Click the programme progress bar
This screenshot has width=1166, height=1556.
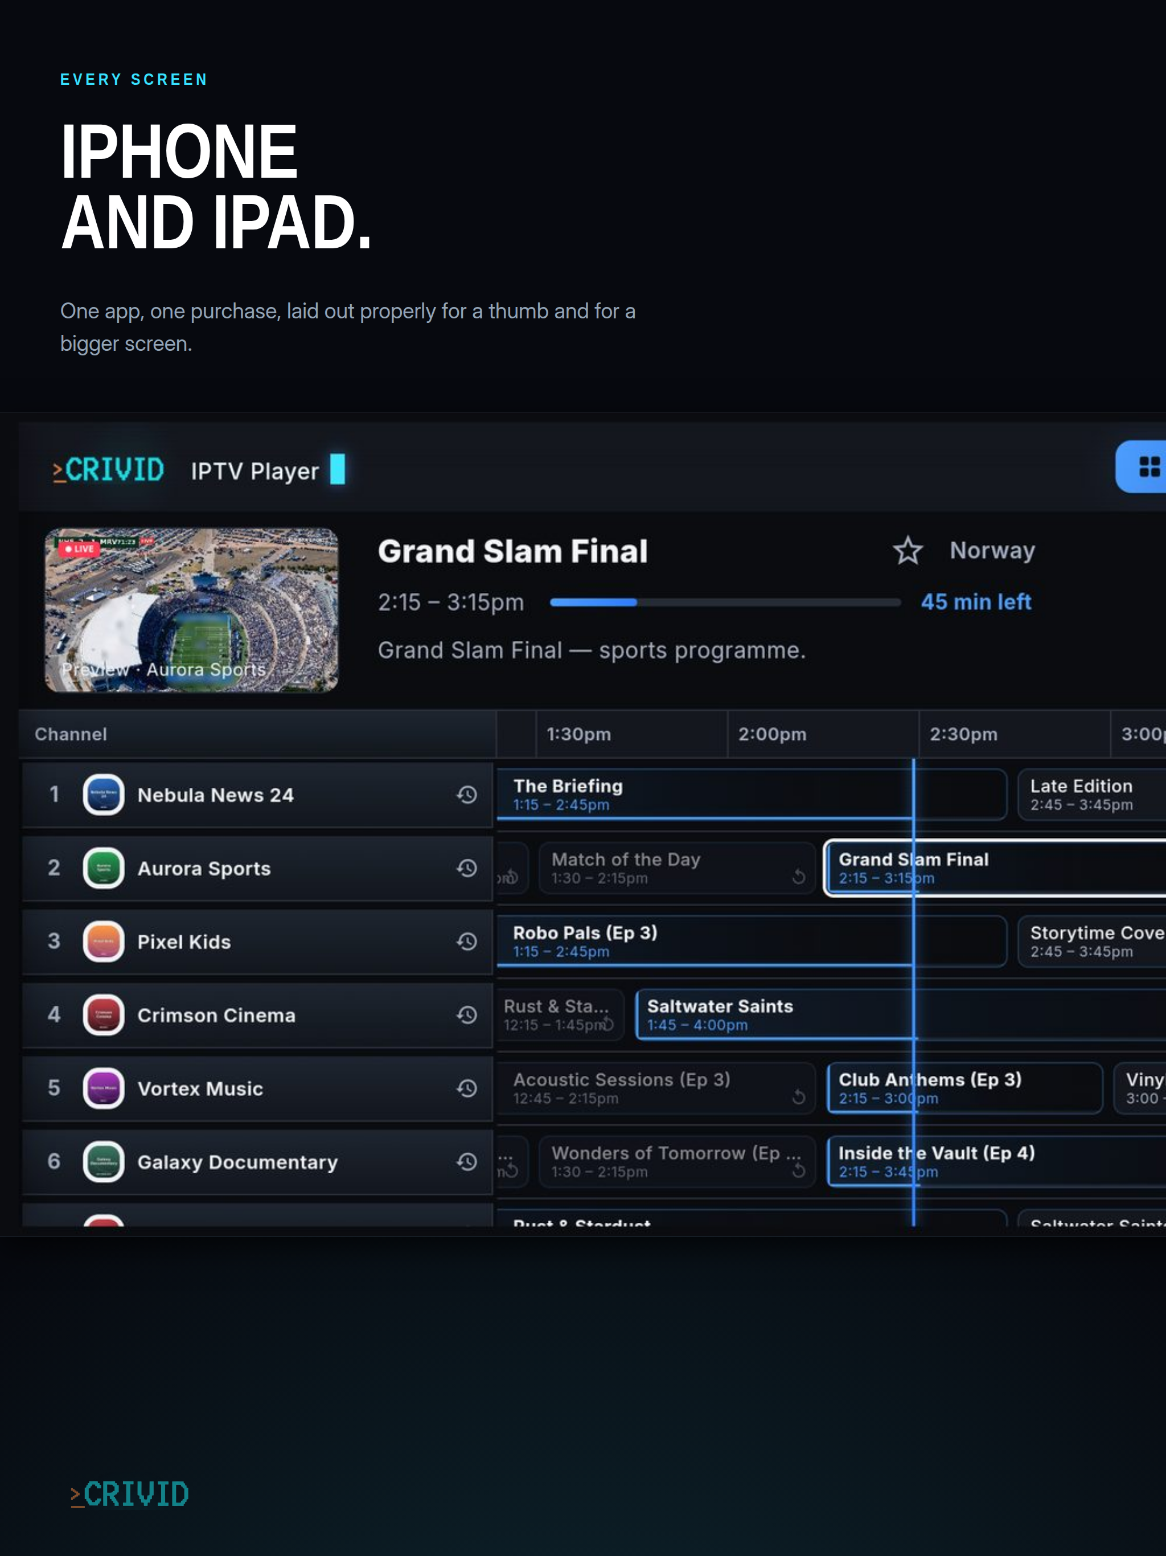[725, 602]
